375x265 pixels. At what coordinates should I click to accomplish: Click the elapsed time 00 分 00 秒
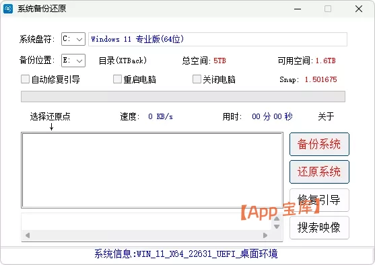coord(272,116)
